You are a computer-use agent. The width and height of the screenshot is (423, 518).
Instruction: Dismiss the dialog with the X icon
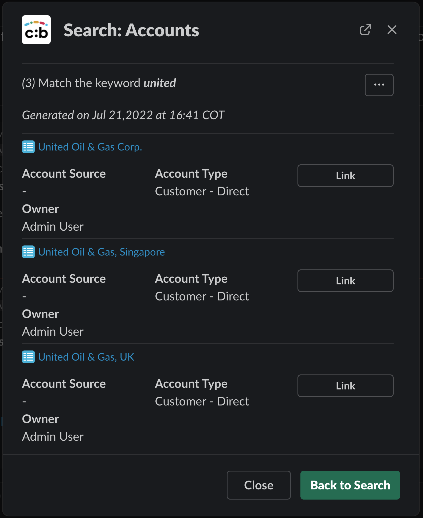(x=392, y=30)
